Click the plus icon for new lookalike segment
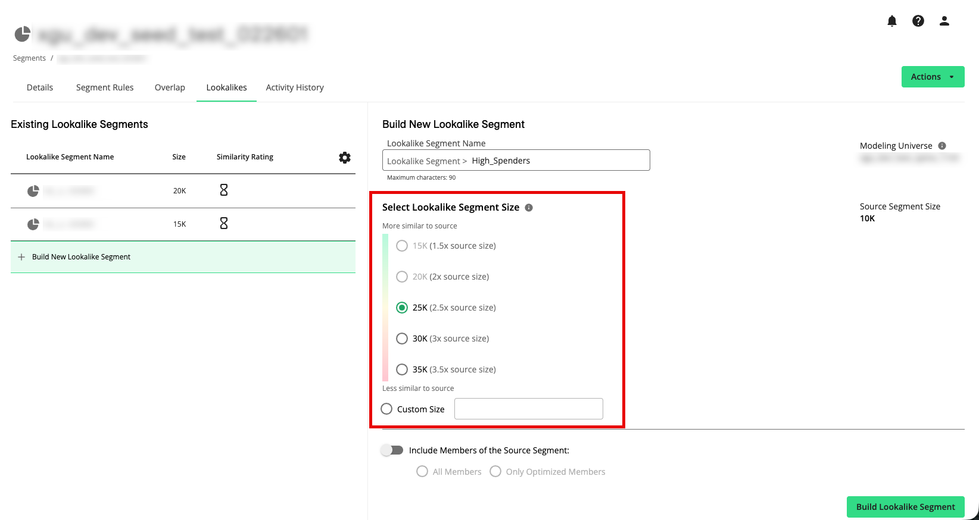979x520 pixels. pyautogui.click(x=21, y=257)
